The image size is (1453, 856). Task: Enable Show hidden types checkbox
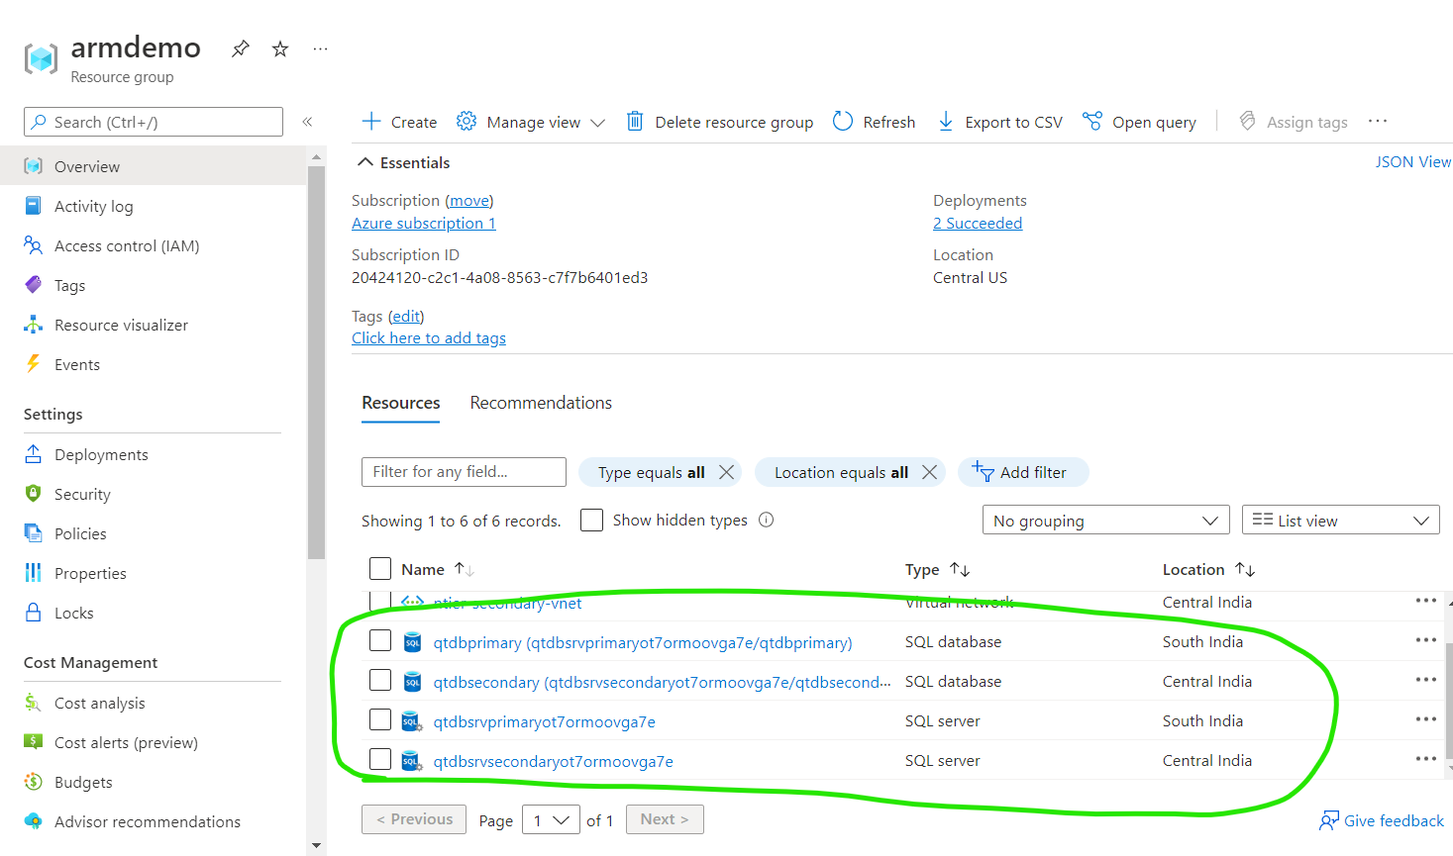[591, 520]
